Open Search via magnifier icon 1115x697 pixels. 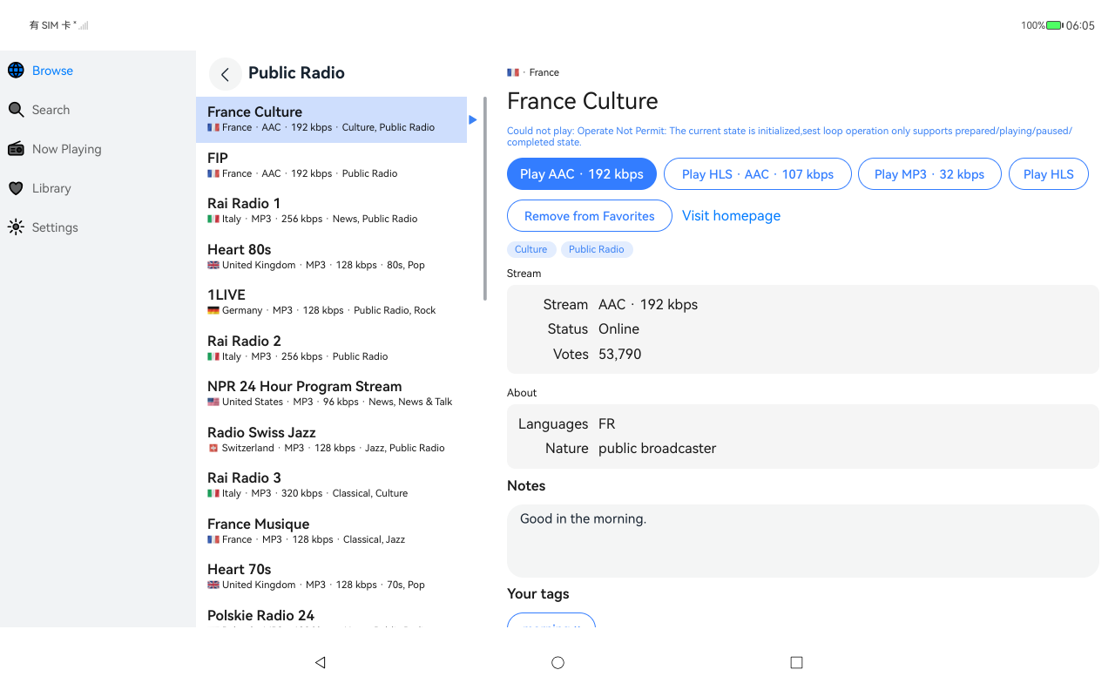pos(16,110)
